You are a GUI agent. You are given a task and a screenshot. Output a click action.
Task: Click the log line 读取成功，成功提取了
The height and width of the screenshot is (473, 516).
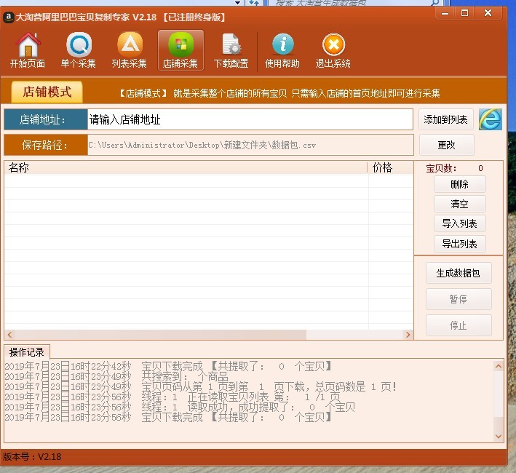click(x=180, y=407)
